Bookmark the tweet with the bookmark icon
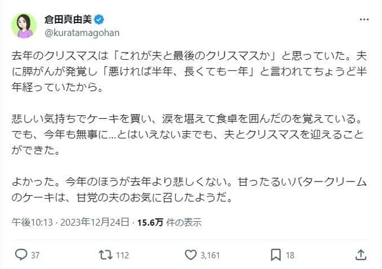Viewport: 382px width, 269px height. point(275,255)
